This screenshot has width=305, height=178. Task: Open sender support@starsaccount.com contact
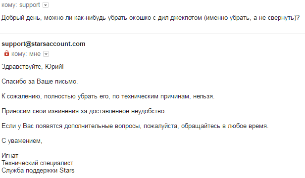tap(44, 44)
